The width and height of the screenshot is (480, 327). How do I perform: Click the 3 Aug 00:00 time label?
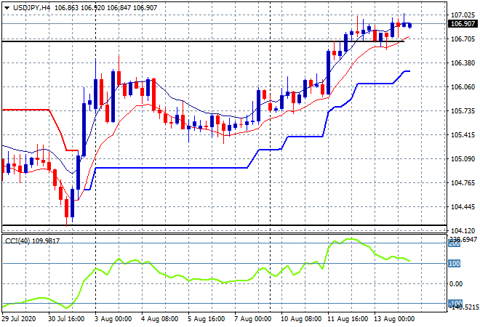click(x=113, y=319)
